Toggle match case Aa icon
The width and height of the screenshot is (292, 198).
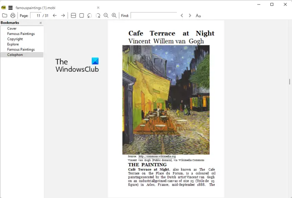pos(198,16)
